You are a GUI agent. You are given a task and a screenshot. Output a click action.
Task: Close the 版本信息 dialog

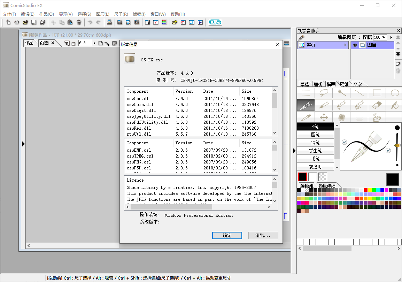[x=277, y=45]
